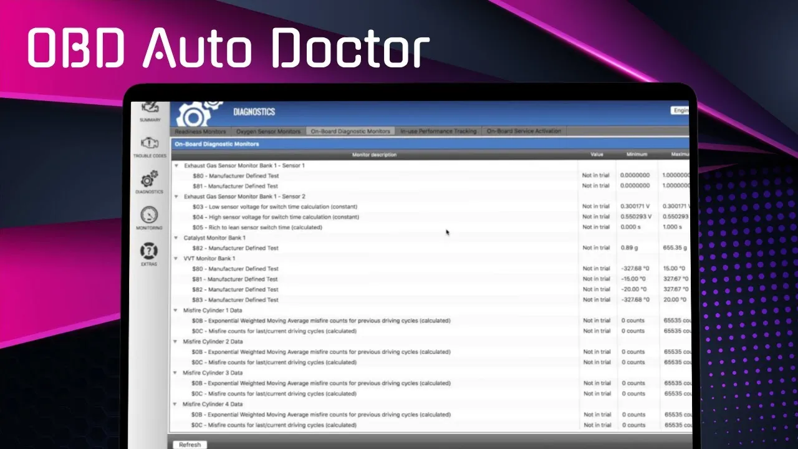Open On-Board Service Activation tab
The width and height of the screenshot is (798, 449).
tap(524, 132)
